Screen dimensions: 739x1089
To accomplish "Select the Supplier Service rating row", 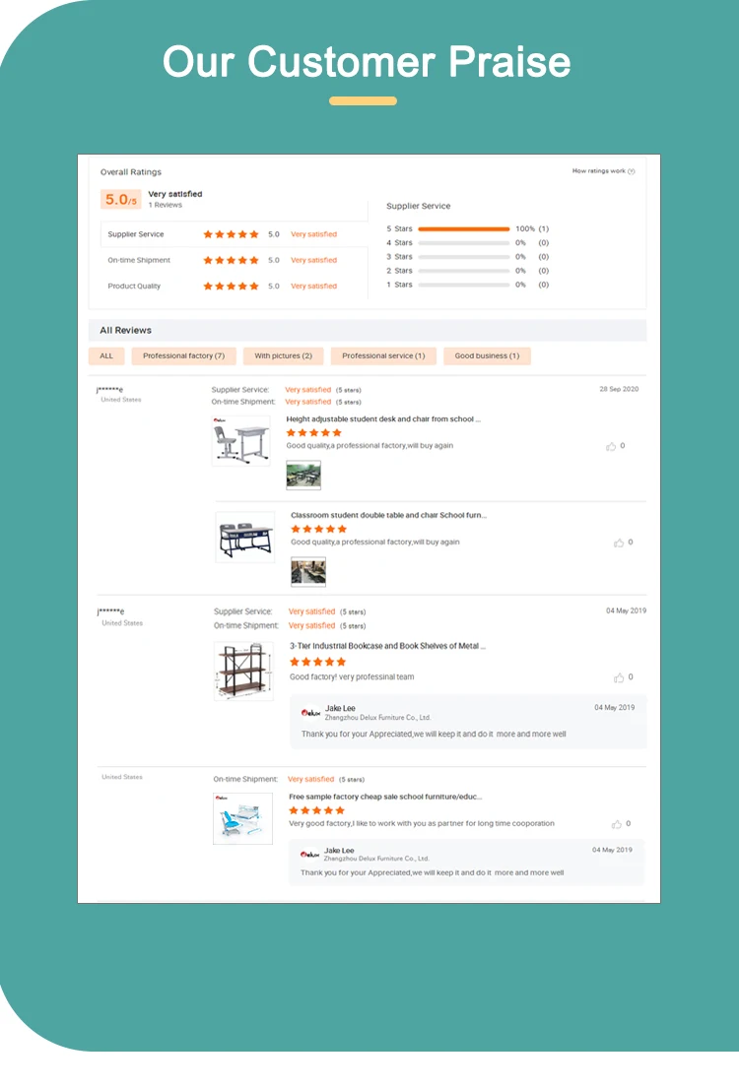I will click(235, 234).
